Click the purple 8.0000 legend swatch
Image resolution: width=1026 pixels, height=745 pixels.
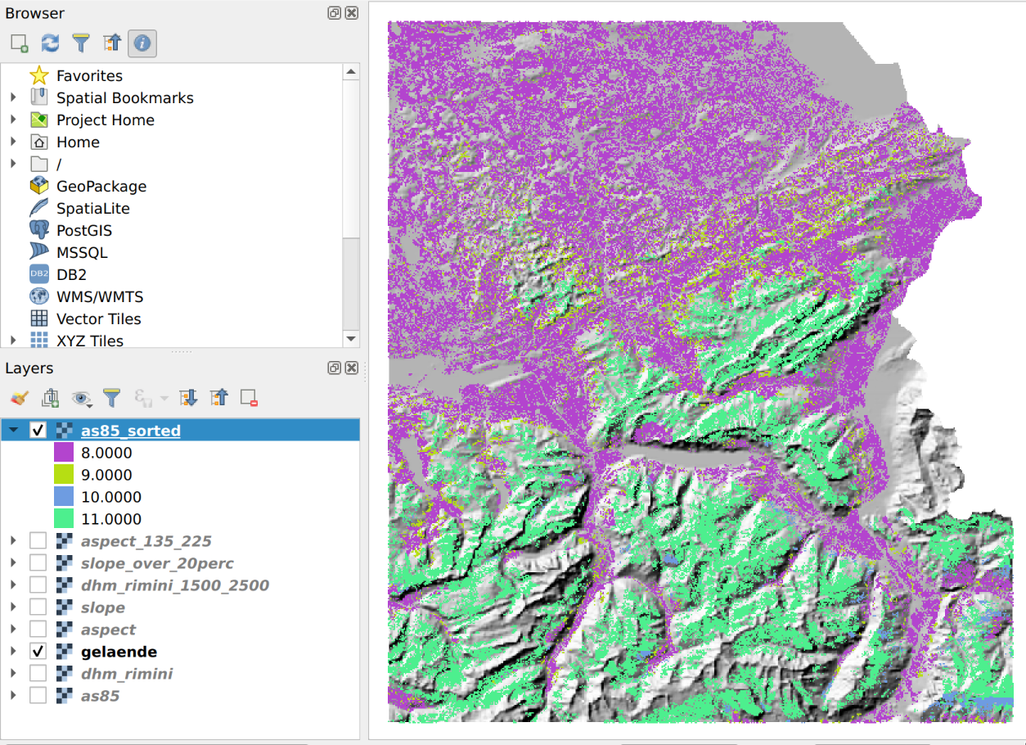[64, 453]
